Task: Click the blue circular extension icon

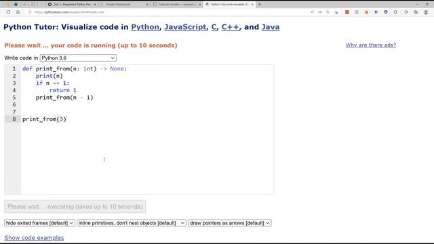Action: [x=386, y=12]
